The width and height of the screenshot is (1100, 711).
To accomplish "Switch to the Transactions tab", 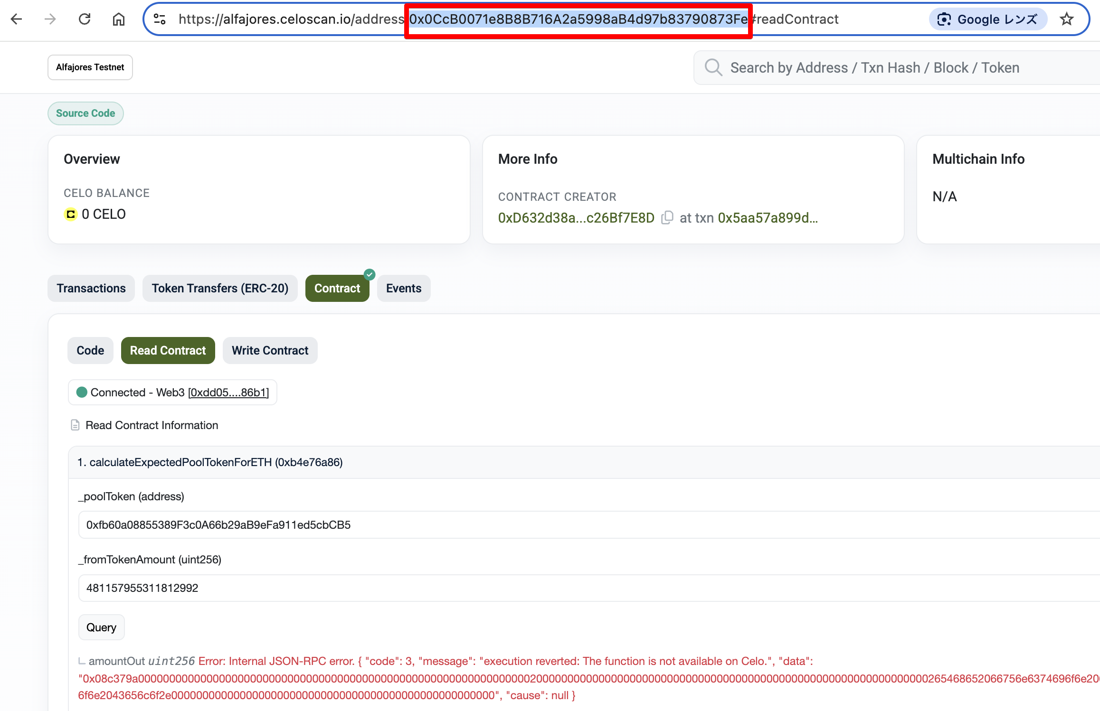I will pos(91,288).
